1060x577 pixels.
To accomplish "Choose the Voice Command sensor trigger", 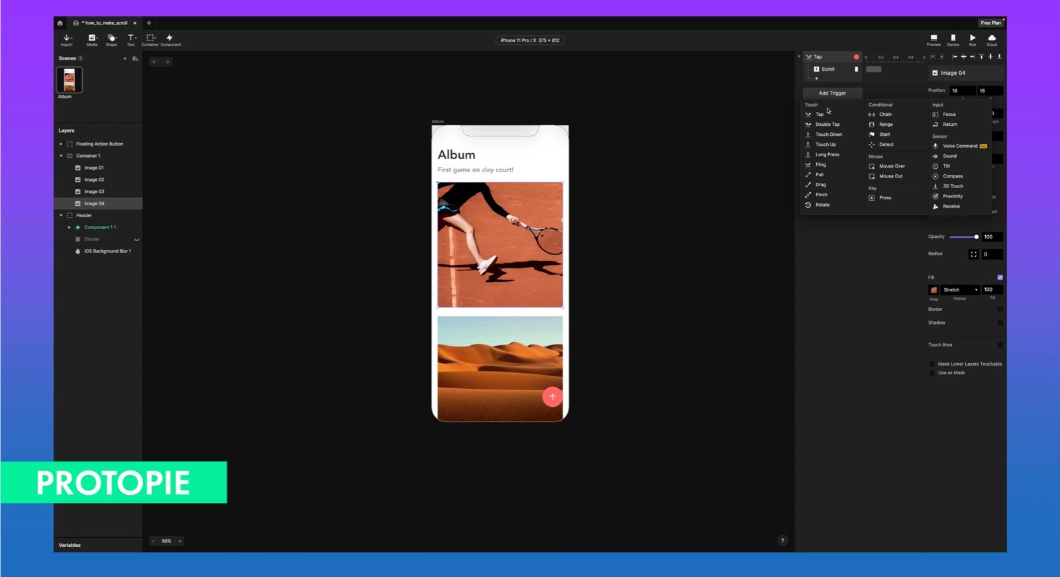I will point(960,146).
